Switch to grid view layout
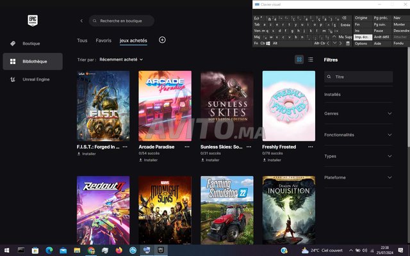 pyautogui.click(x=299, y=60)
